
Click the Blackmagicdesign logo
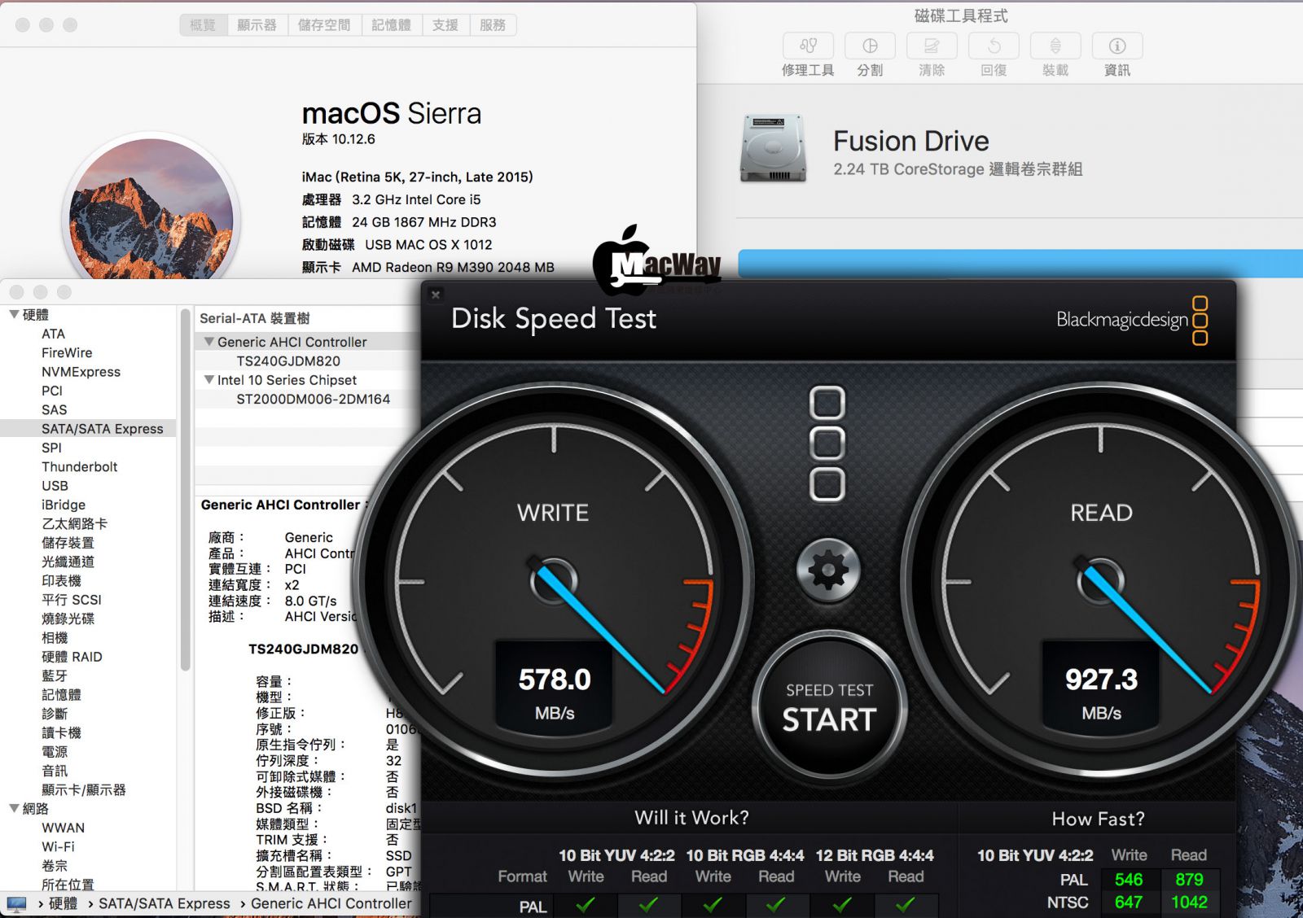click(x=1132, y=320)
